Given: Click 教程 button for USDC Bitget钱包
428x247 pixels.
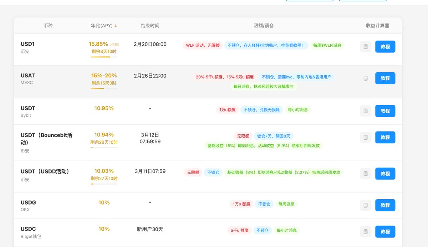Looking at the screenshot, I should point(385,232).
